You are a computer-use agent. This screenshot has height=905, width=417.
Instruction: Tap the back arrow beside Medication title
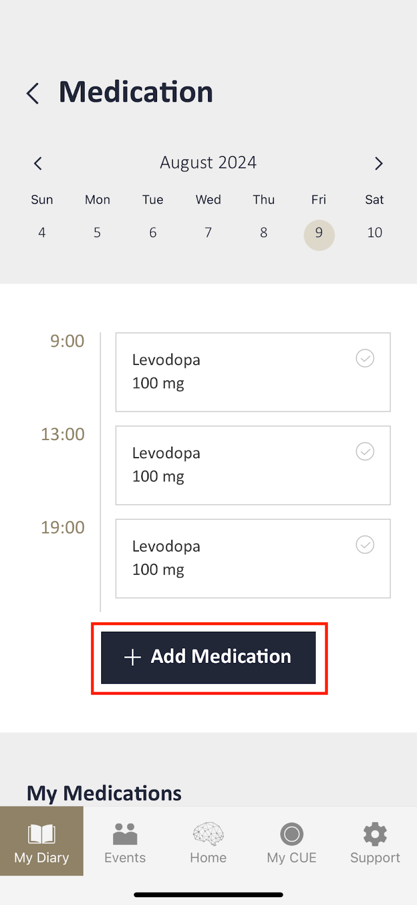pos(33,93)
